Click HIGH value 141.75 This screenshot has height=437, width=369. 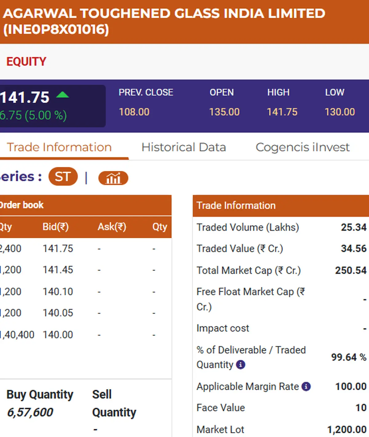[282, 112]
